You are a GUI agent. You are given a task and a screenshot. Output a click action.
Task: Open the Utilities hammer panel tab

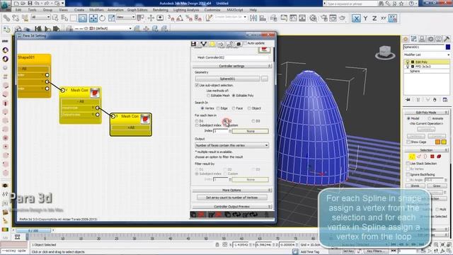(x=447, y=39)
